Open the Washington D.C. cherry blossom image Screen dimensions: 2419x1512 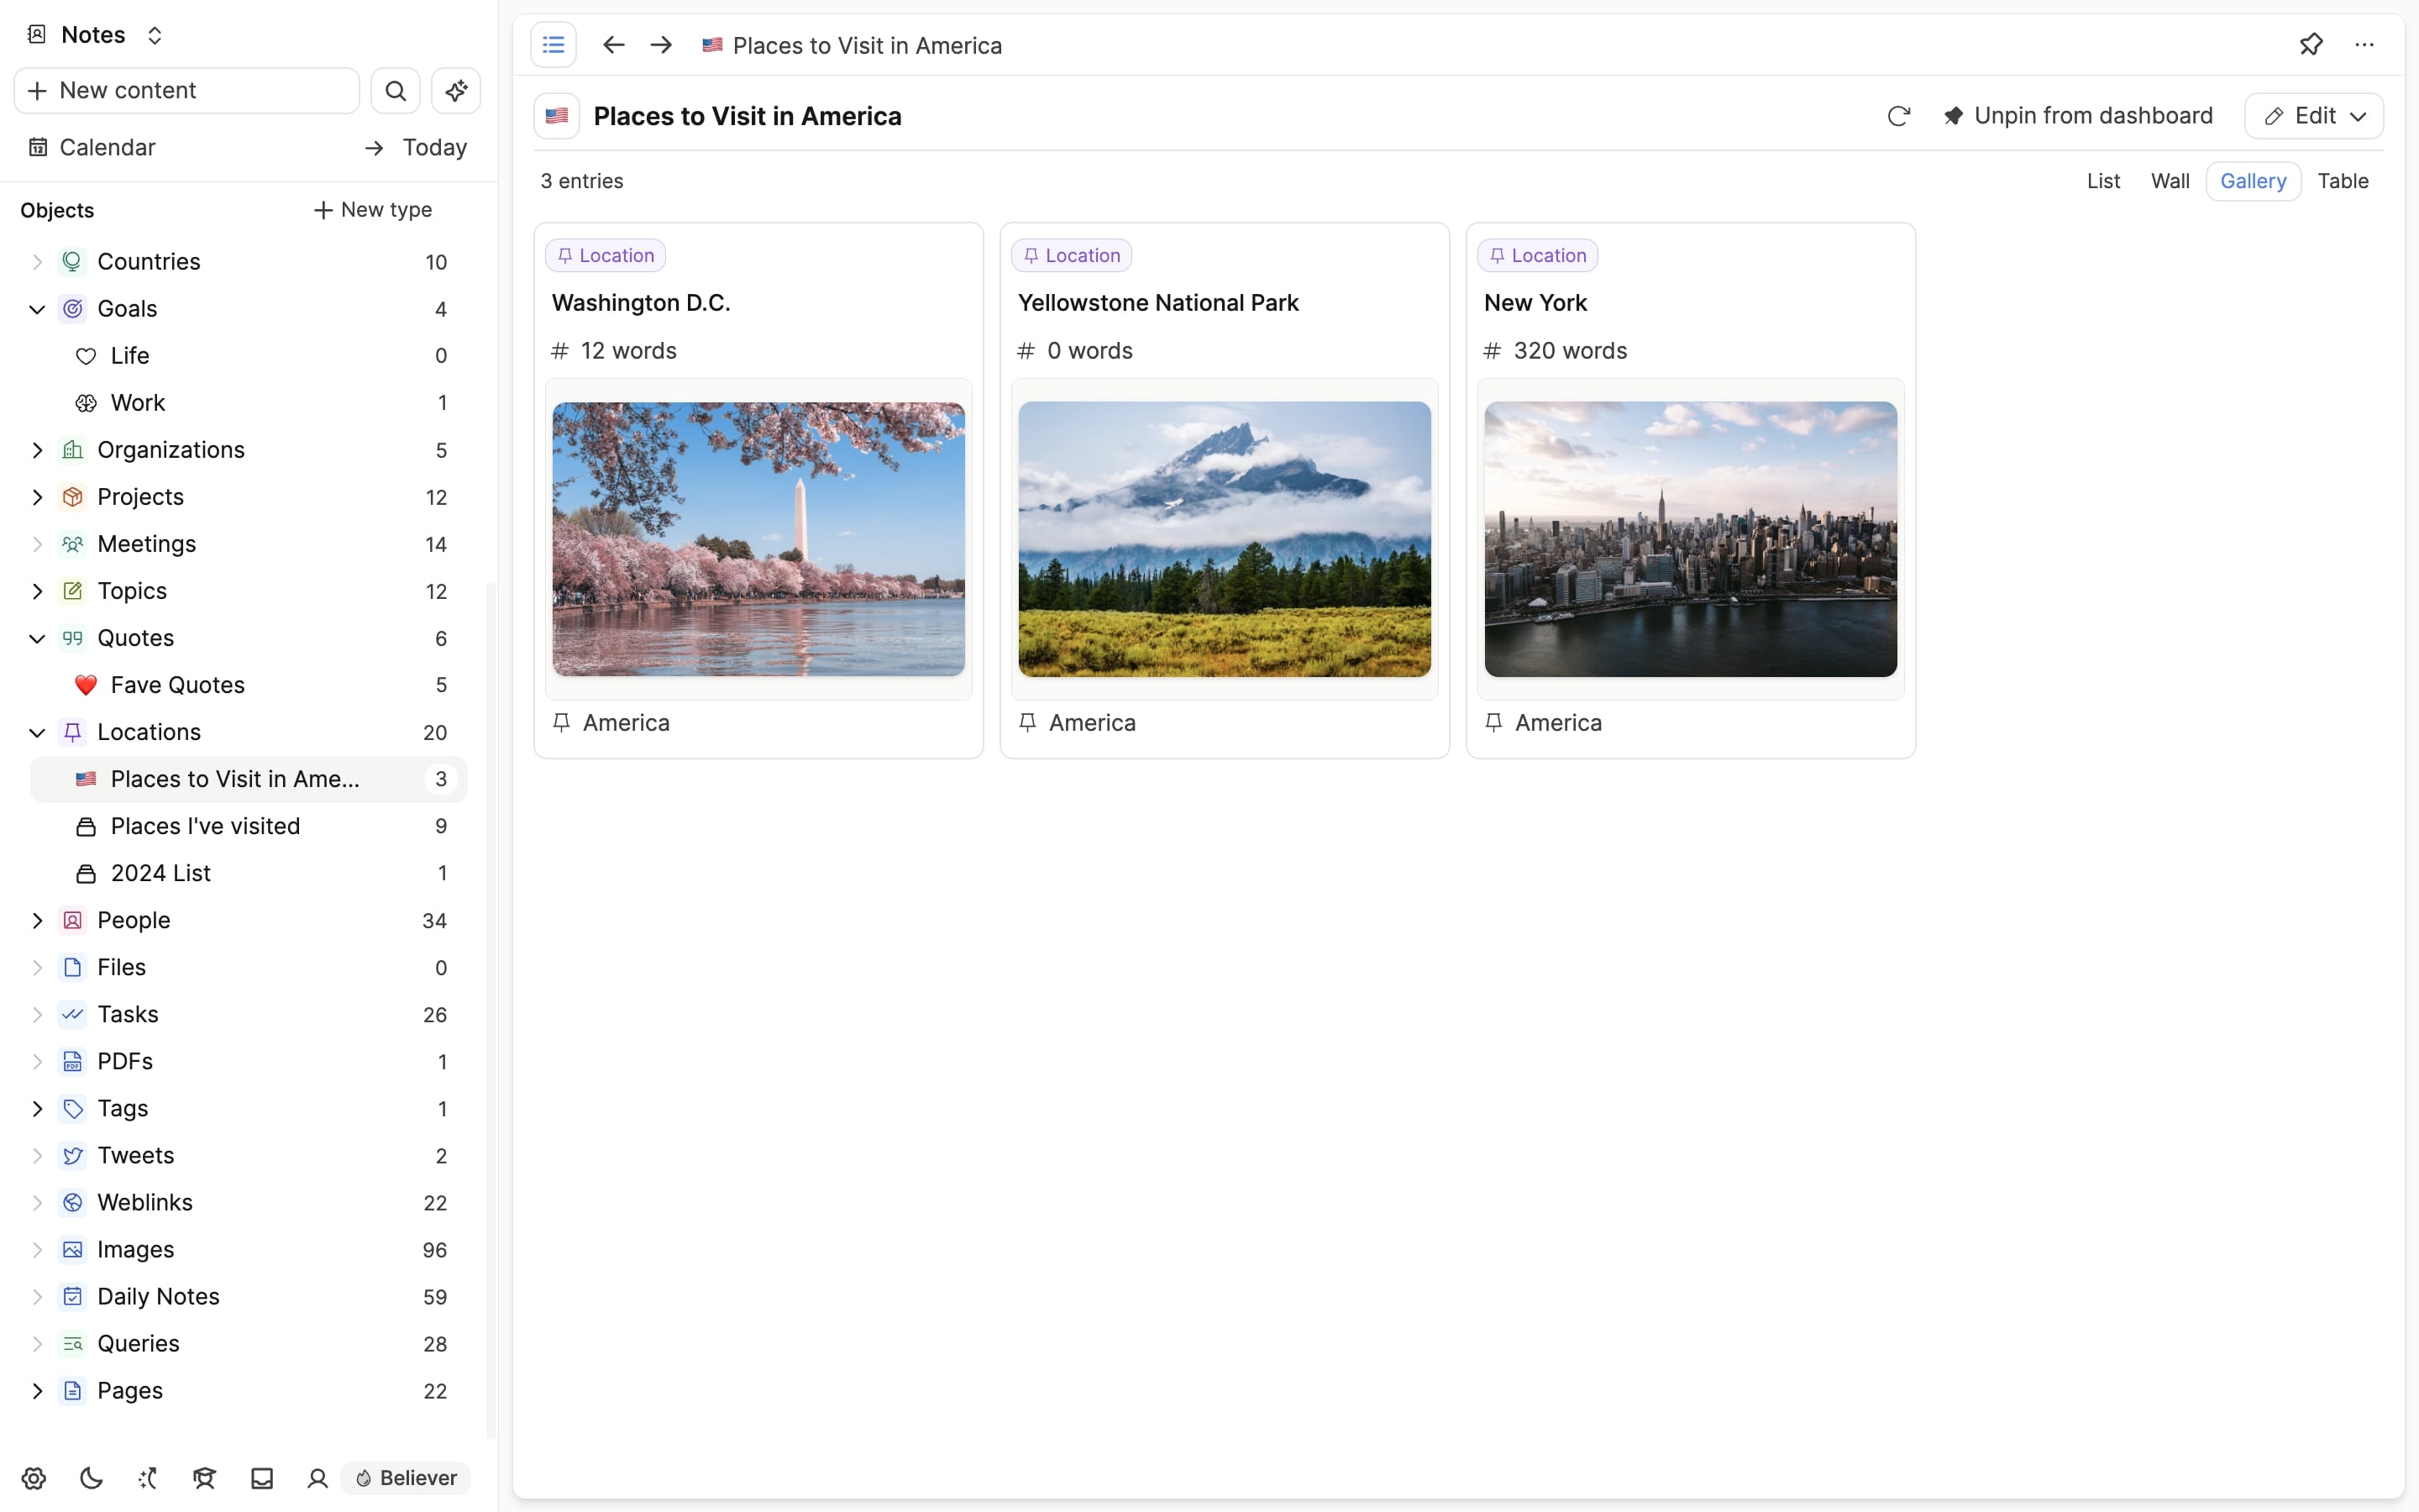(x=758, y=540)
